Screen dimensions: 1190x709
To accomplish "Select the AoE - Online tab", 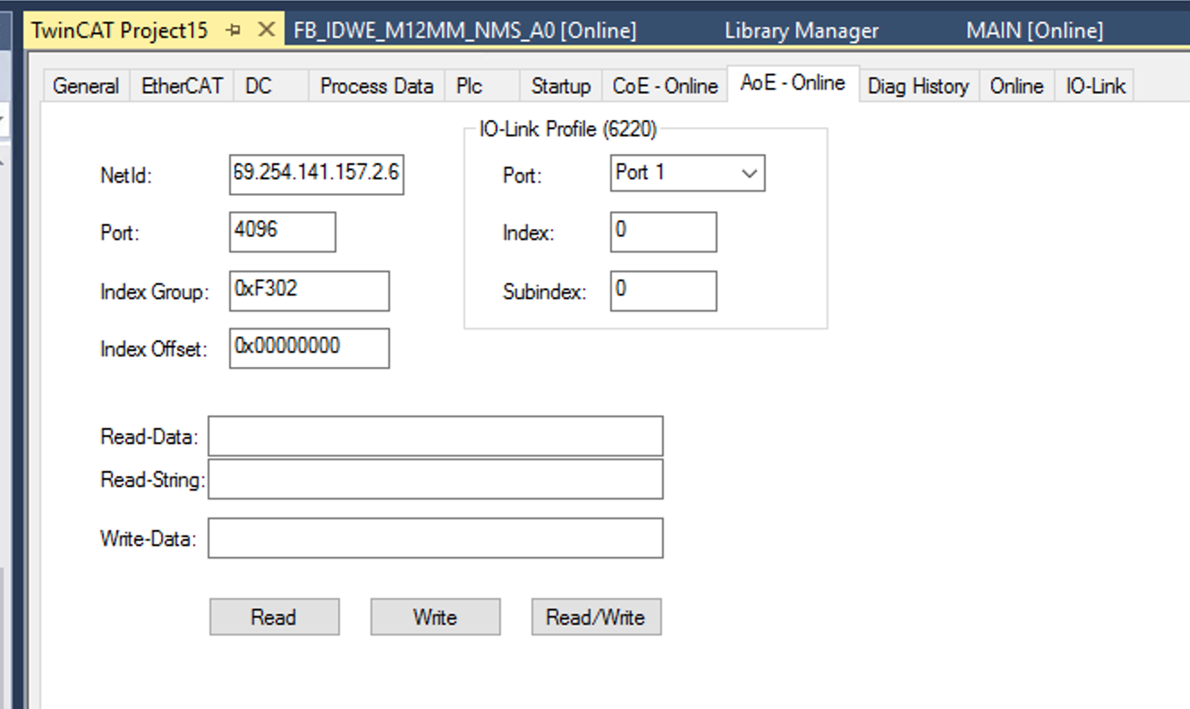I will [793, 83].
